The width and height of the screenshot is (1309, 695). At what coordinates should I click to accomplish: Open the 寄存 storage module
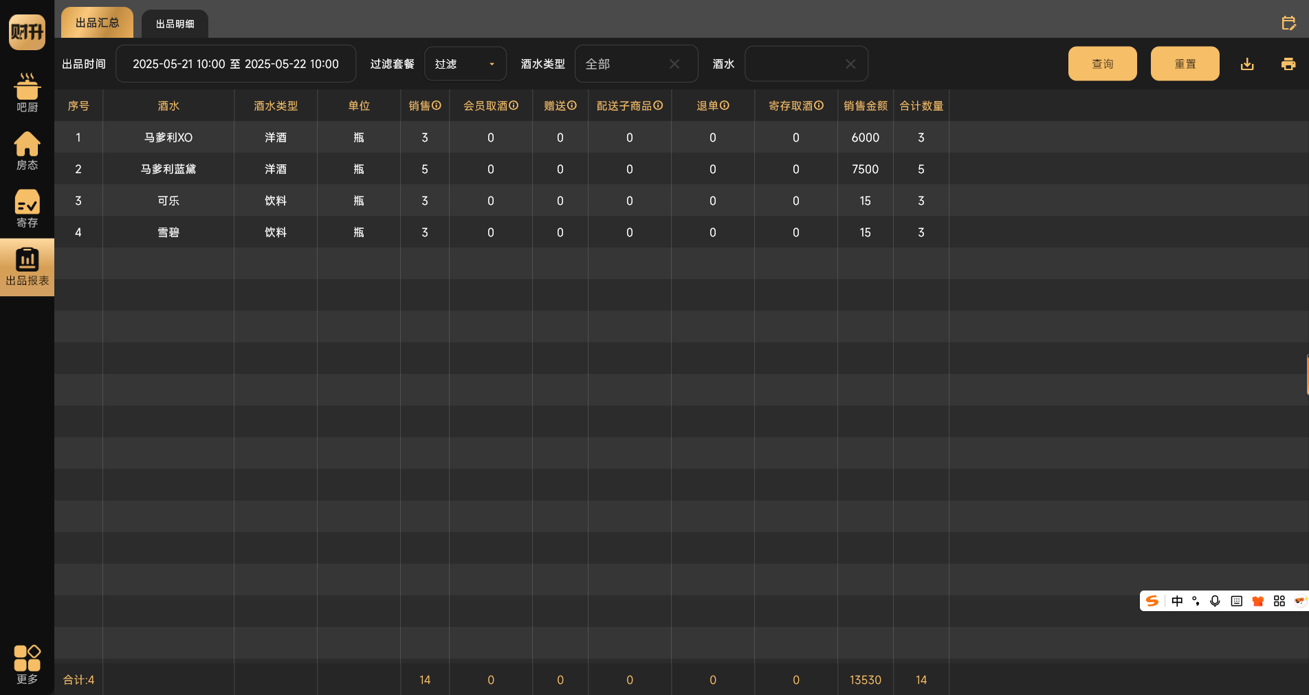point(27,208)
